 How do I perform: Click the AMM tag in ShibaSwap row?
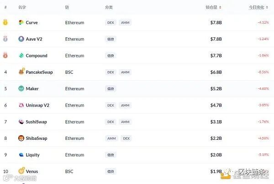[x=111, y=138]
